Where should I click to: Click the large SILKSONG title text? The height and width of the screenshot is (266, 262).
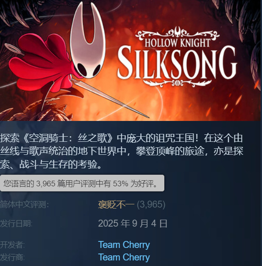coord(177,63)
